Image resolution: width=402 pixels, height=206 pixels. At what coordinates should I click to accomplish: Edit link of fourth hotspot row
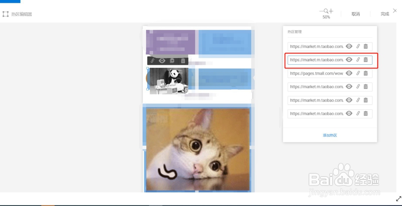[x=358, y=86]
